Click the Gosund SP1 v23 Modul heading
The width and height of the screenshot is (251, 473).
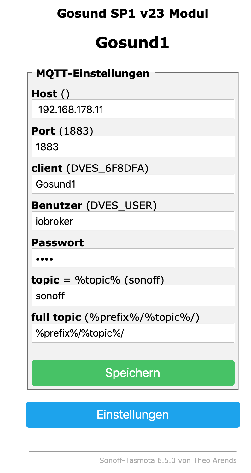pyautogui.click(x=133, y=14)
